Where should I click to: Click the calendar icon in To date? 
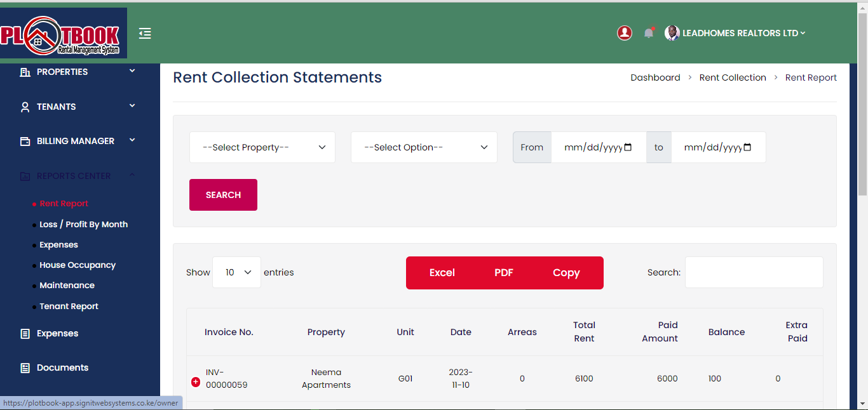click(747, 147)
